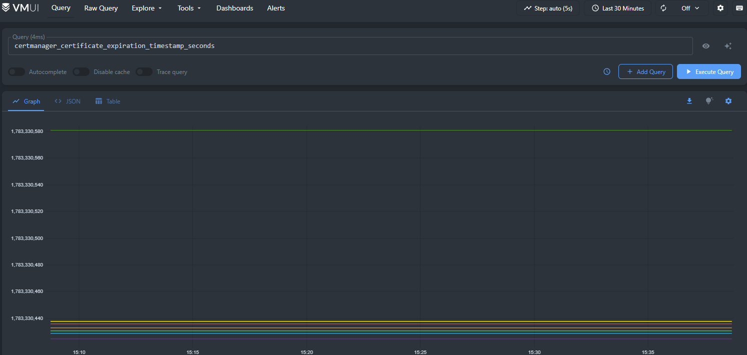
Task: Switch to the Table tab
Action: (x=108, y=101)
